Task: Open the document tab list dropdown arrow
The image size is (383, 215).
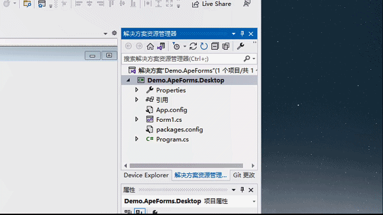Action: coord(105,33)
